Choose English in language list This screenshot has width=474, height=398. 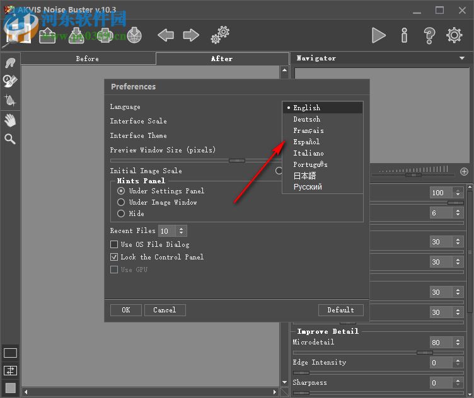point(323,108)
